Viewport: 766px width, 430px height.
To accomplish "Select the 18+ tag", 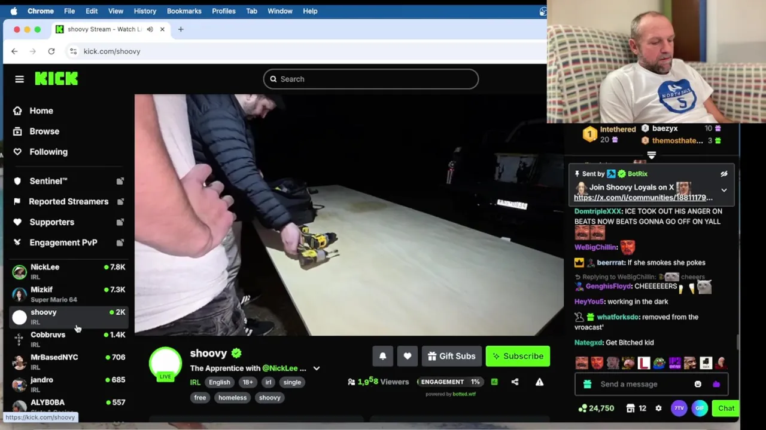I will tap(248, 382).
